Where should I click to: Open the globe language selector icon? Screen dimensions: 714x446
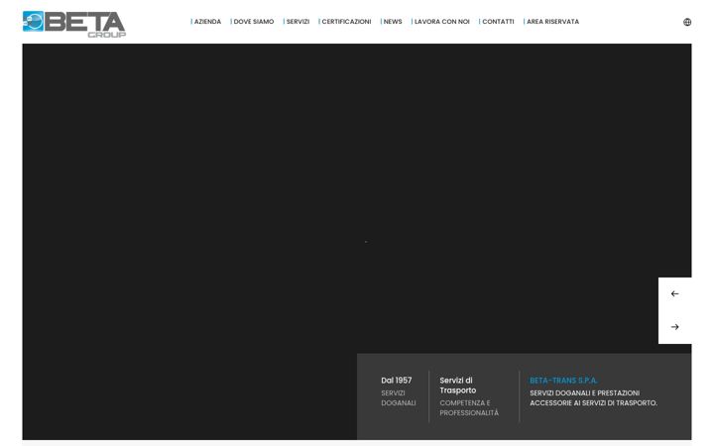coord(687,22)
